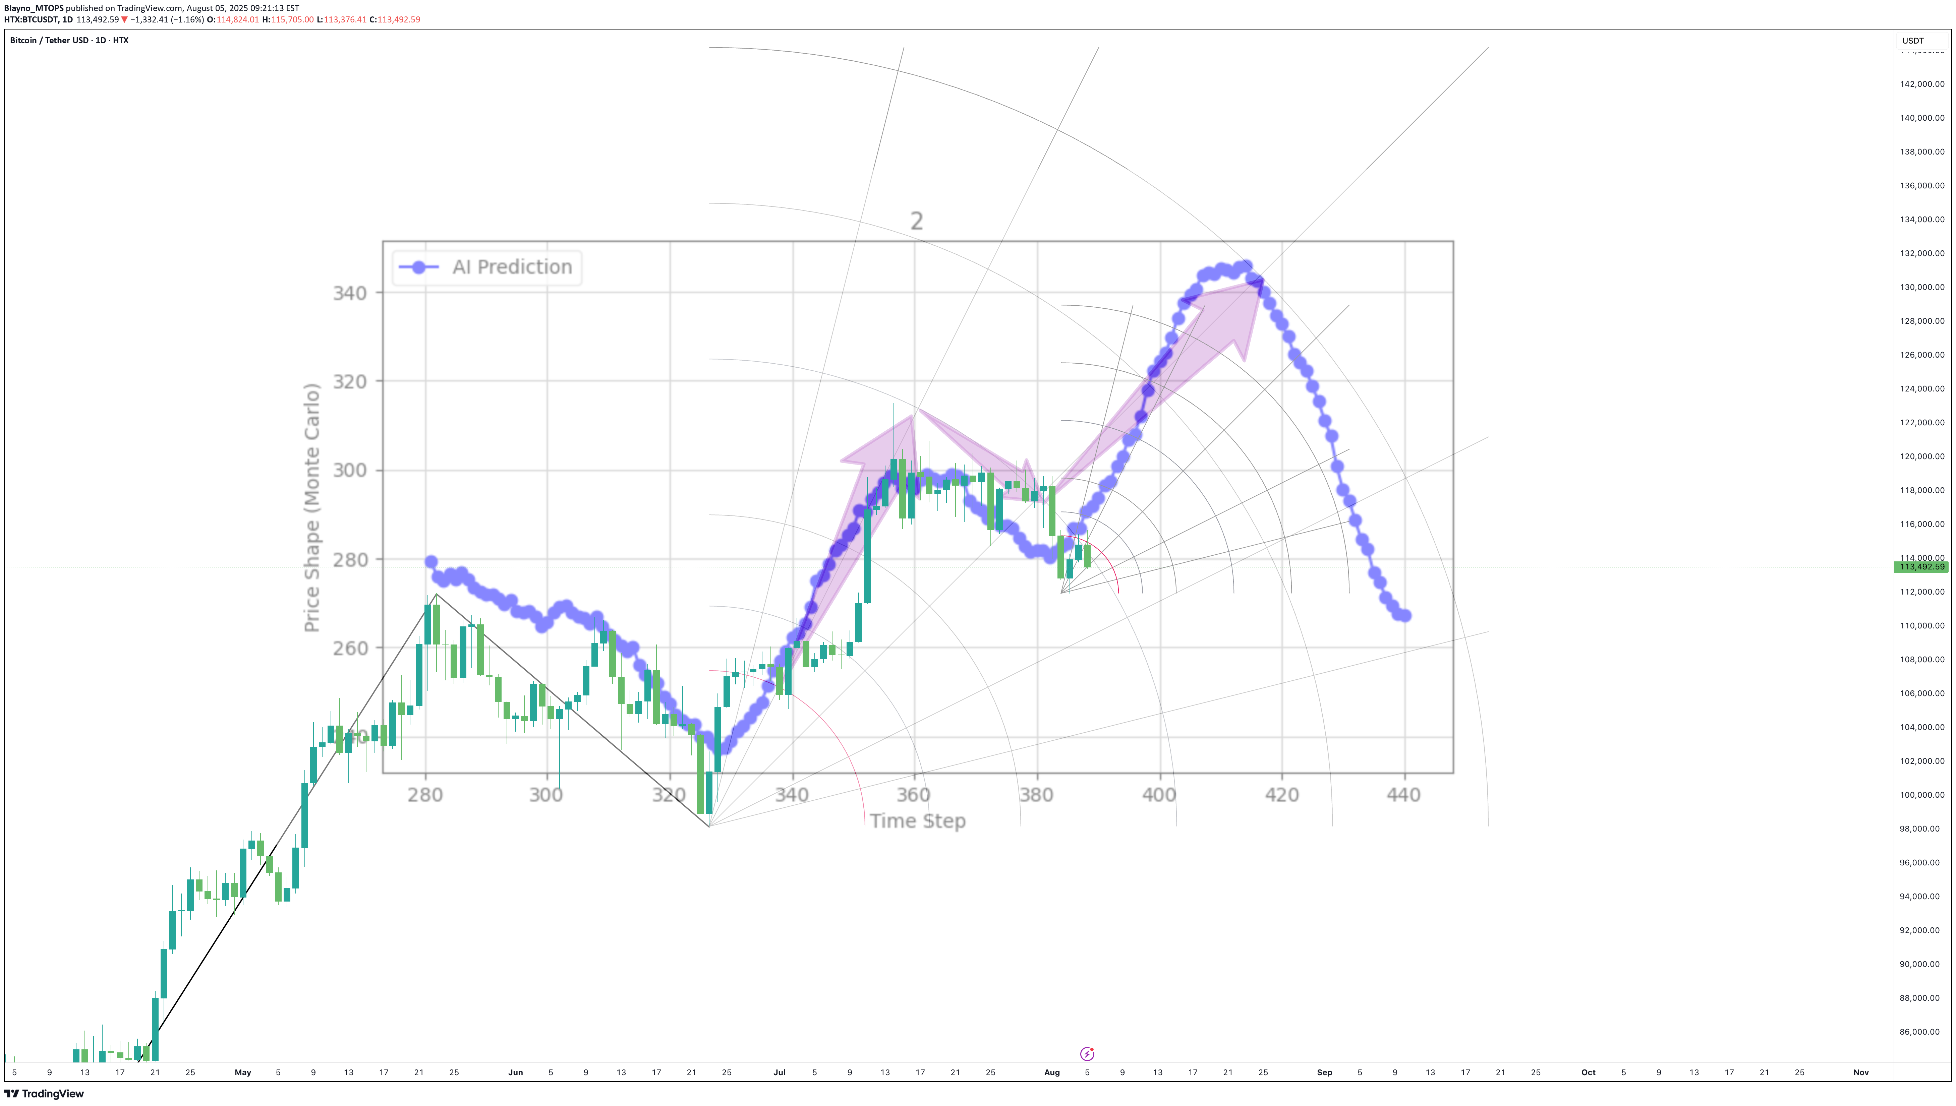Click the open price value 114,824.01 in the header
Image resolution: width=1956 pixels, height=1106 pixels.
tap(238, 20)
